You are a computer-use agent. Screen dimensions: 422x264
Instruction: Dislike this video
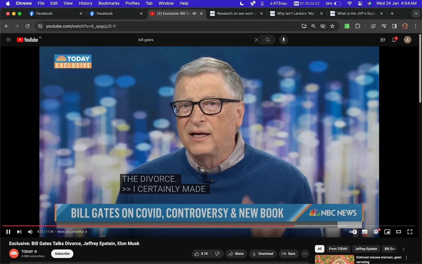click(217, 254)
